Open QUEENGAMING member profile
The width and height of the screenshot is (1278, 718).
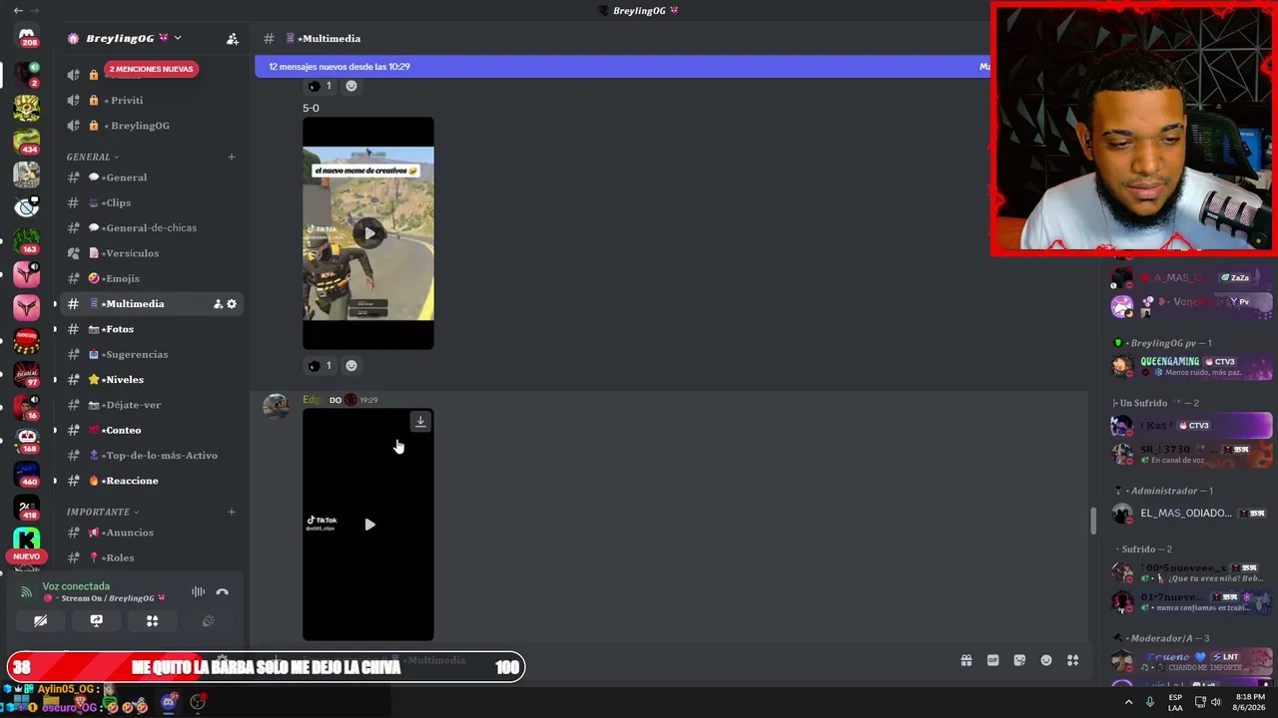pyautogui.click(x=1191, y=367)
